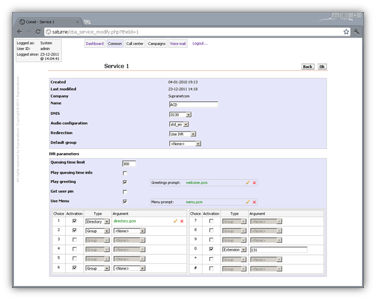Open choice 1 Type dropdown Directory

(x=97, y=222)
